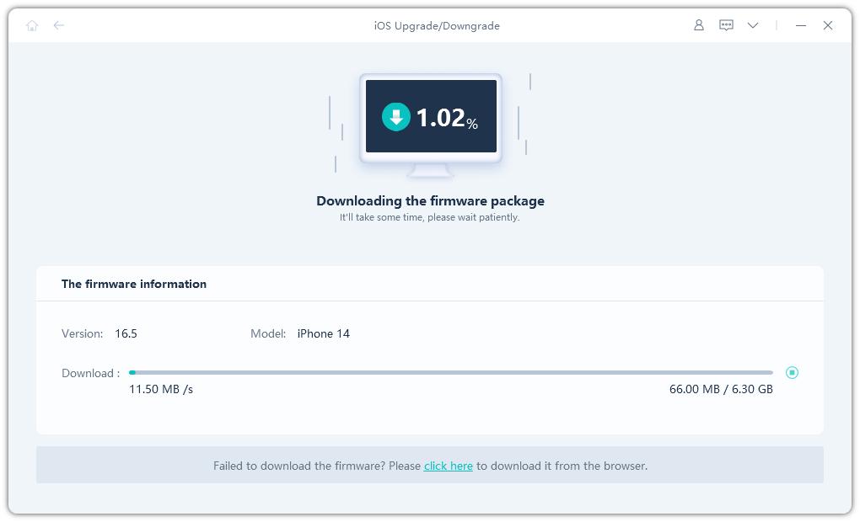Open the user account icon
860x522 pixels.
click(x=698, y=25)
